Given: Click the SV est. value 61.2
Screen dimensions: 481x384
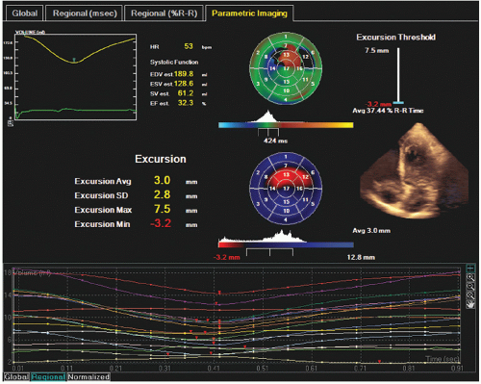Looking at the screenshot, I should pos(186,93).
